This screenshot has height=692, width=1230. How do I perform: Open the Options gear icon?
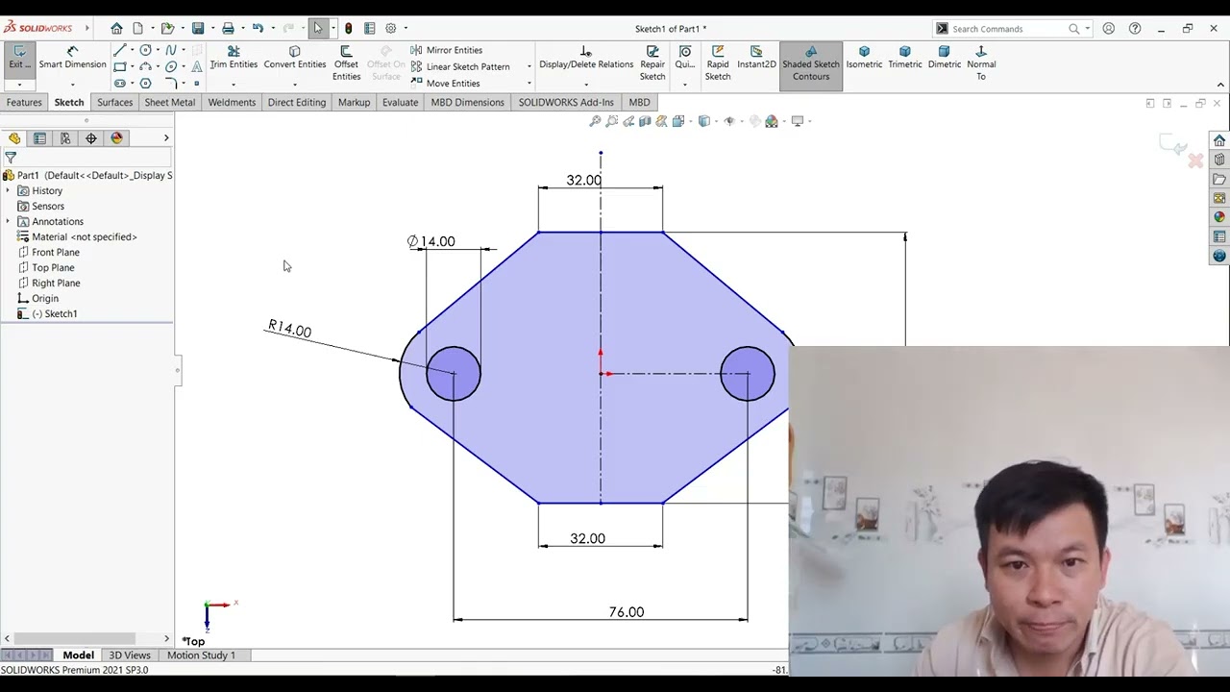click(390, 29)
